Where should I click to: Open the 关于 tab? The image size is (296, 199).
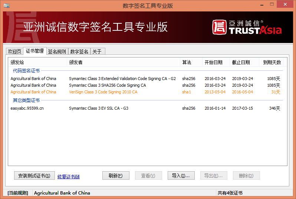click(97, 52)
